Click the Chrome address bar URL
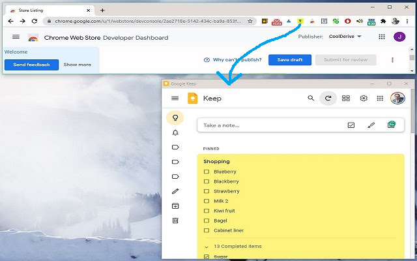417x261 pixels. (x=148, y=21)
